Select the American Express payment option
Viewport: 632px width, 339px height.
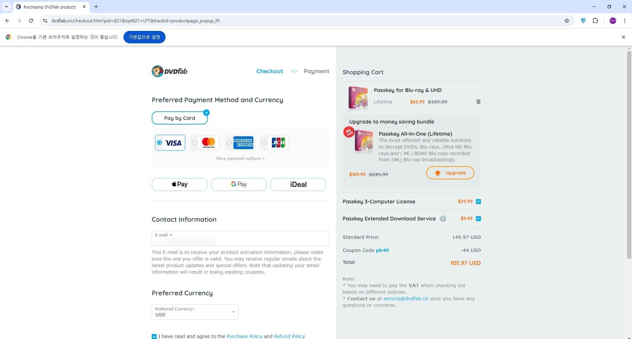coord(240,143)
